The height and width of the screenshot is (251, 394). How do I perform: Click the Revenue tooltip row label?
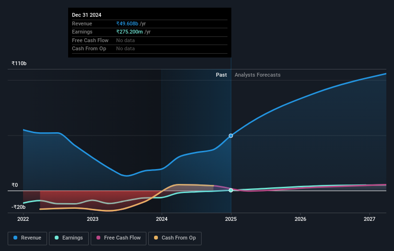82,23
